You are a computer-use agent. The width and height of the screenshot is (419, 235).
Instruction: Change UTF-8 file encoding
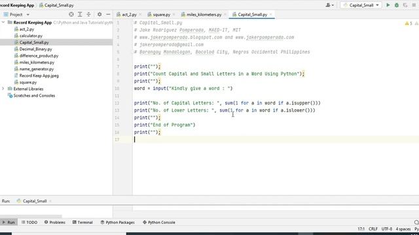coord(387,229)
